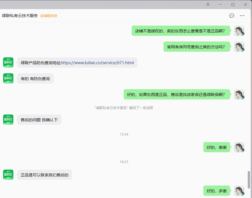
Task: Select the message 店铺不是授权的，卖的东西怎么查看是不是正品啊？
Action: point(181,31)
